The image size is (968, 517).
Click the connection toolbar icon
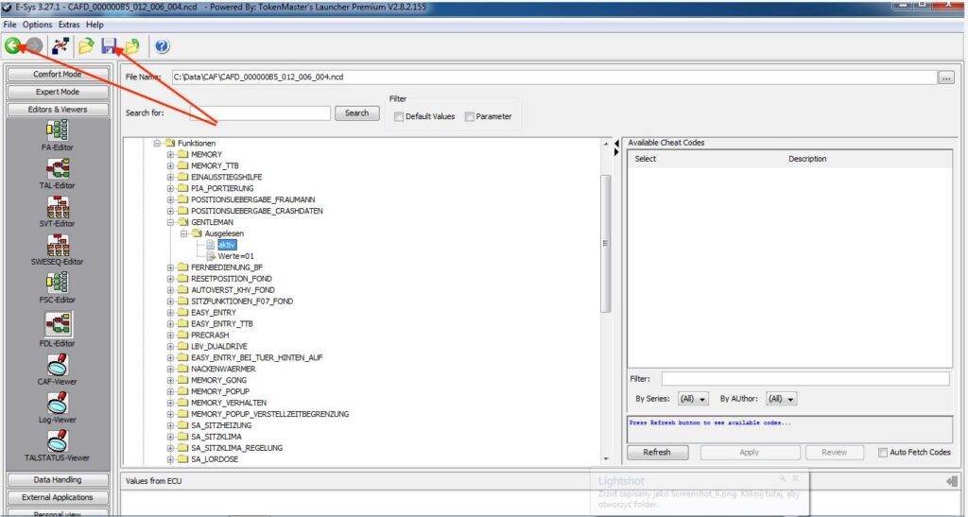[x=60, y=45]
